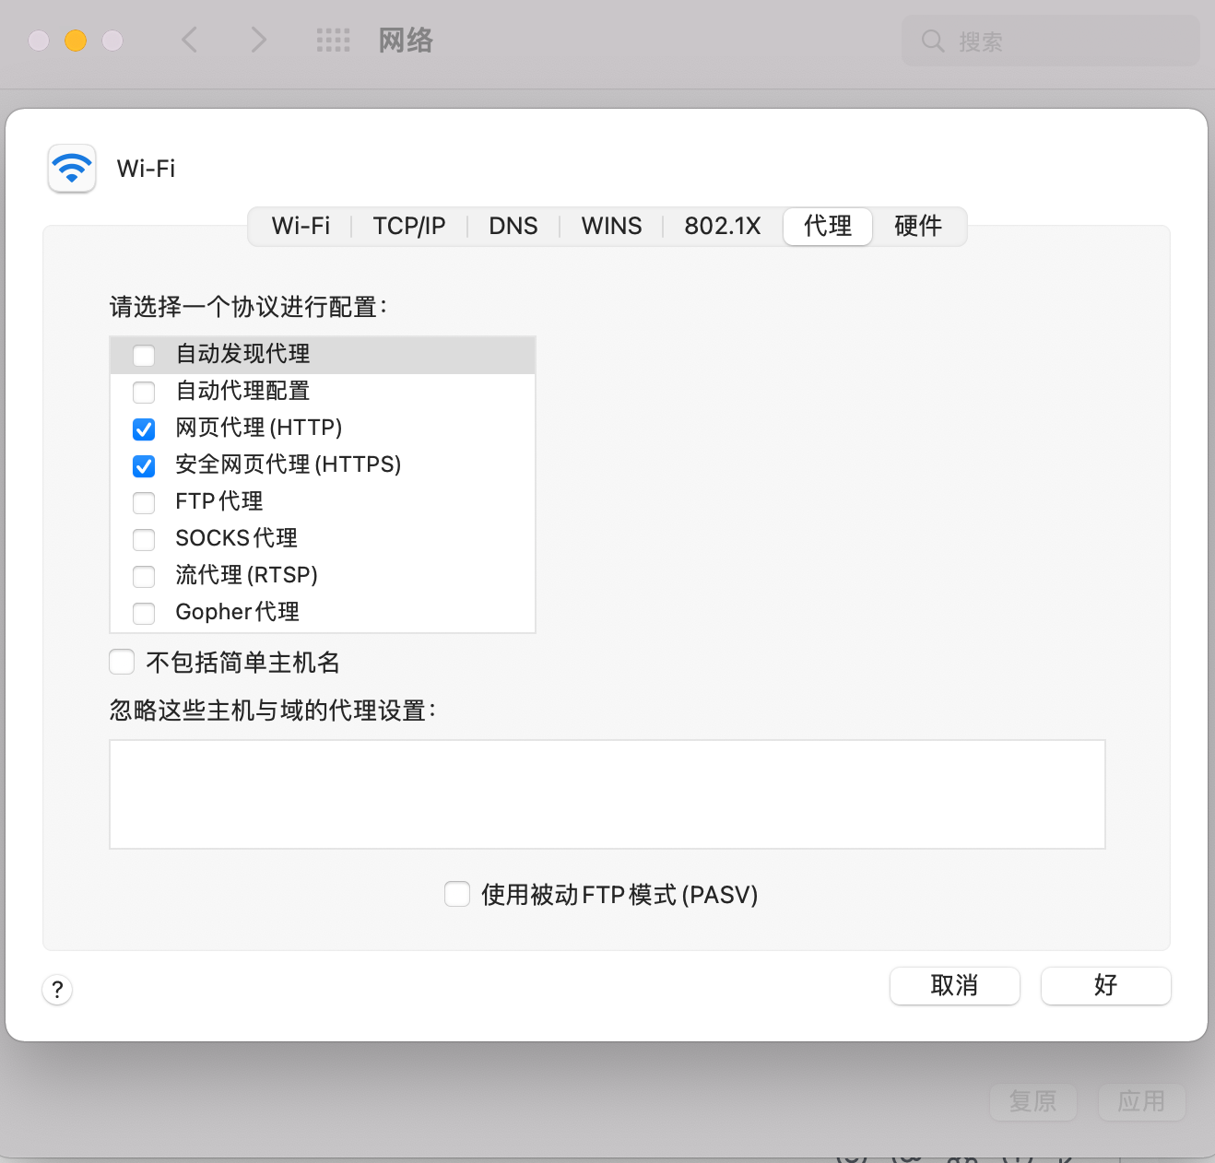Viewport: 1215px width, 1163px height.
Task: Switch to the 硬件 tab
Action: coord(918,226)
